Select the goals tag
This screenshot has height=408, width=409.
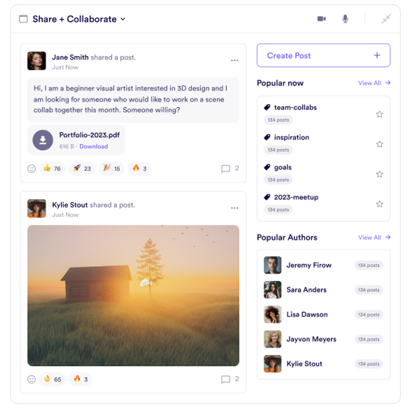point(283,167)
